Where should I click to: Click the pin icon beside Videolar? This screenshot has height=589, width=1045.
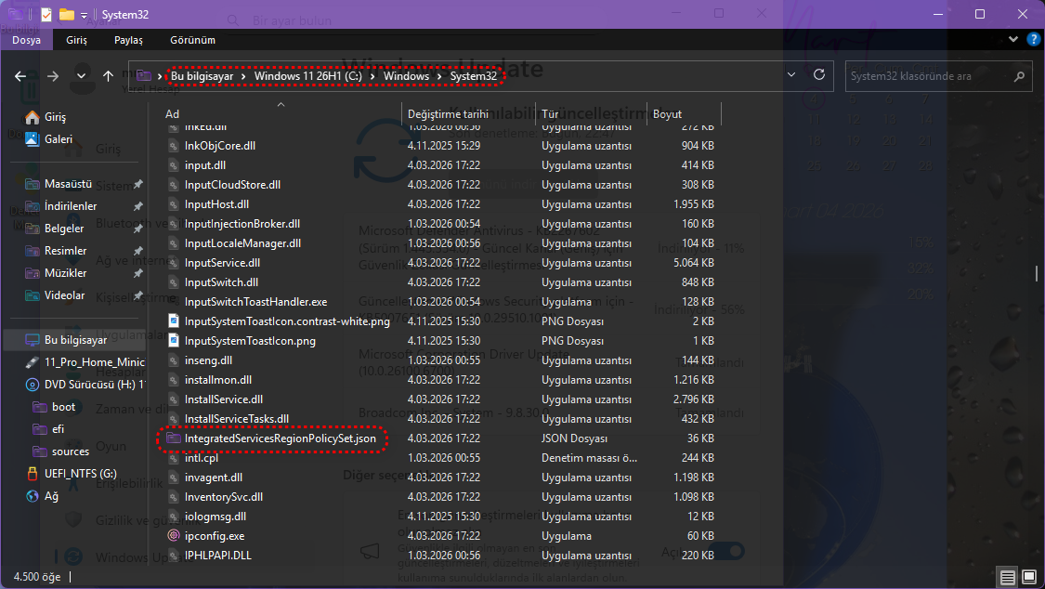(138, 295)
